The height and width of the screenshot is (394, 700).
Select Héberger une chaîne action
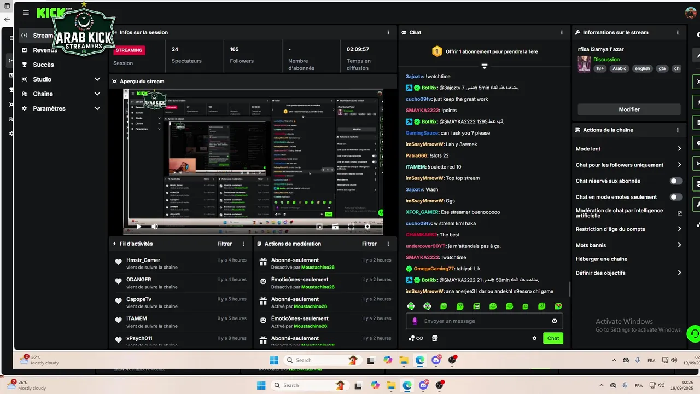(x=602, y=259)
